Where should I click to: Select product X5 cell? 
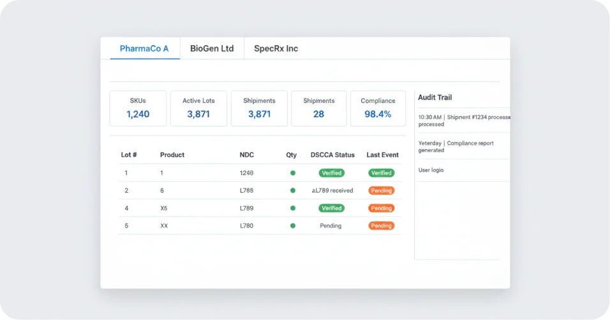click(164, 208)
